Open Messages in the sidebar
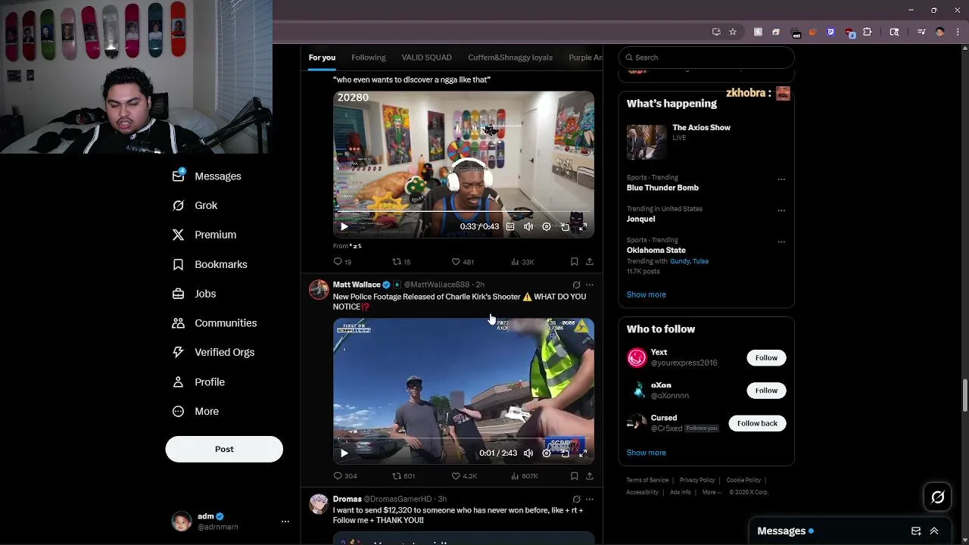 (207, 176)
